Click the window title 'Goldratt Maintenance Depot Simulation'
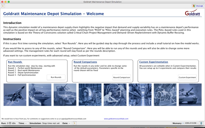The width and height of the screenshot is (205, 128). 102,2
